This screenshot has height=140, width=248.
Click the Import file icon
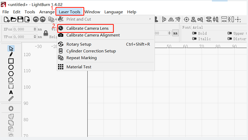[x=27, y=19]
